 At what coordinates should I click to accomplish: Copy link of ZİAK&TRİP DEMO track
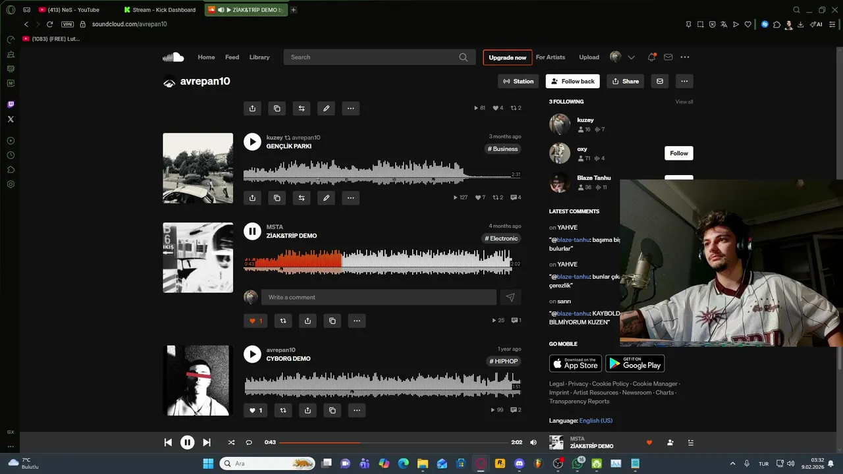pyautogui.click(x=332, y=321)
